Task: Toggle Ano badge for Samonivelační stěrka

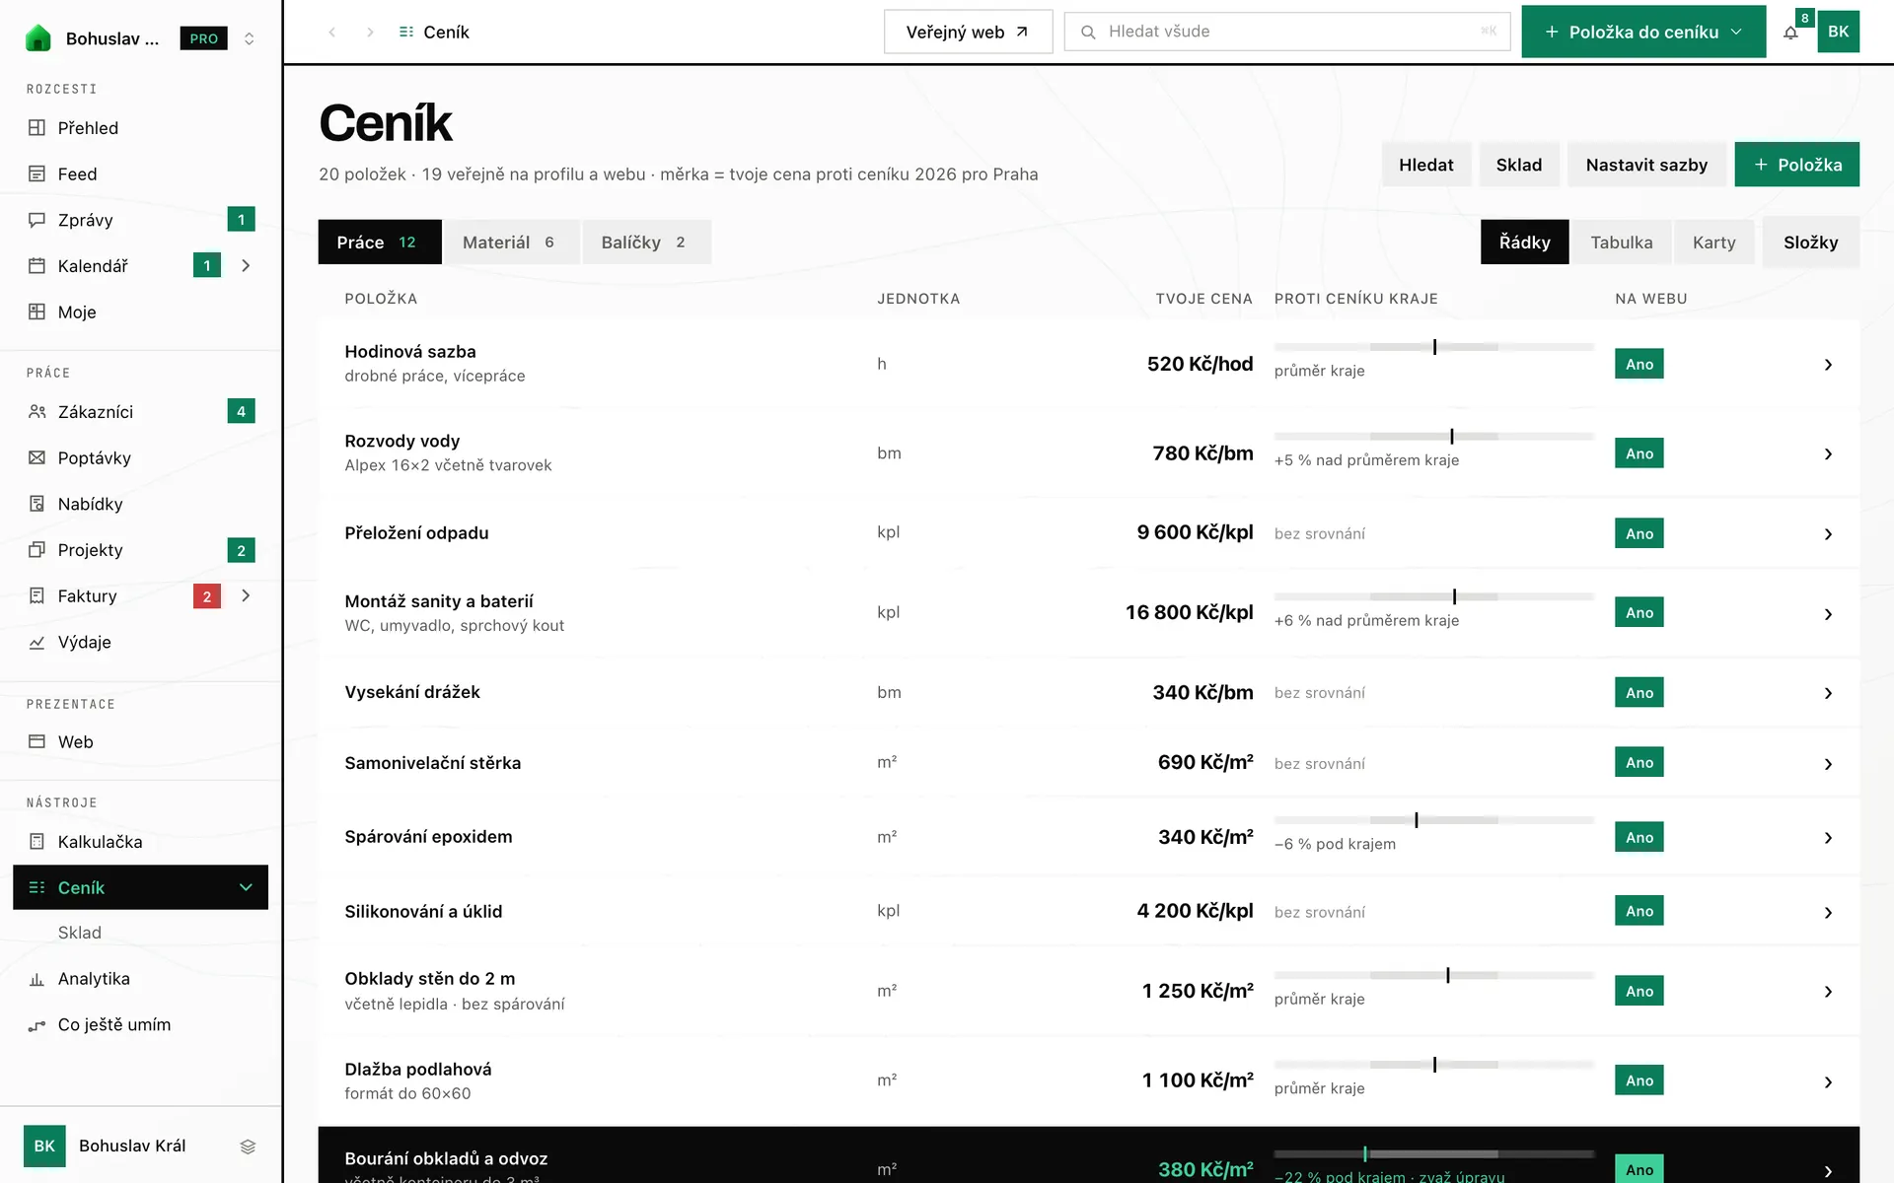Action: point(1639,762)
